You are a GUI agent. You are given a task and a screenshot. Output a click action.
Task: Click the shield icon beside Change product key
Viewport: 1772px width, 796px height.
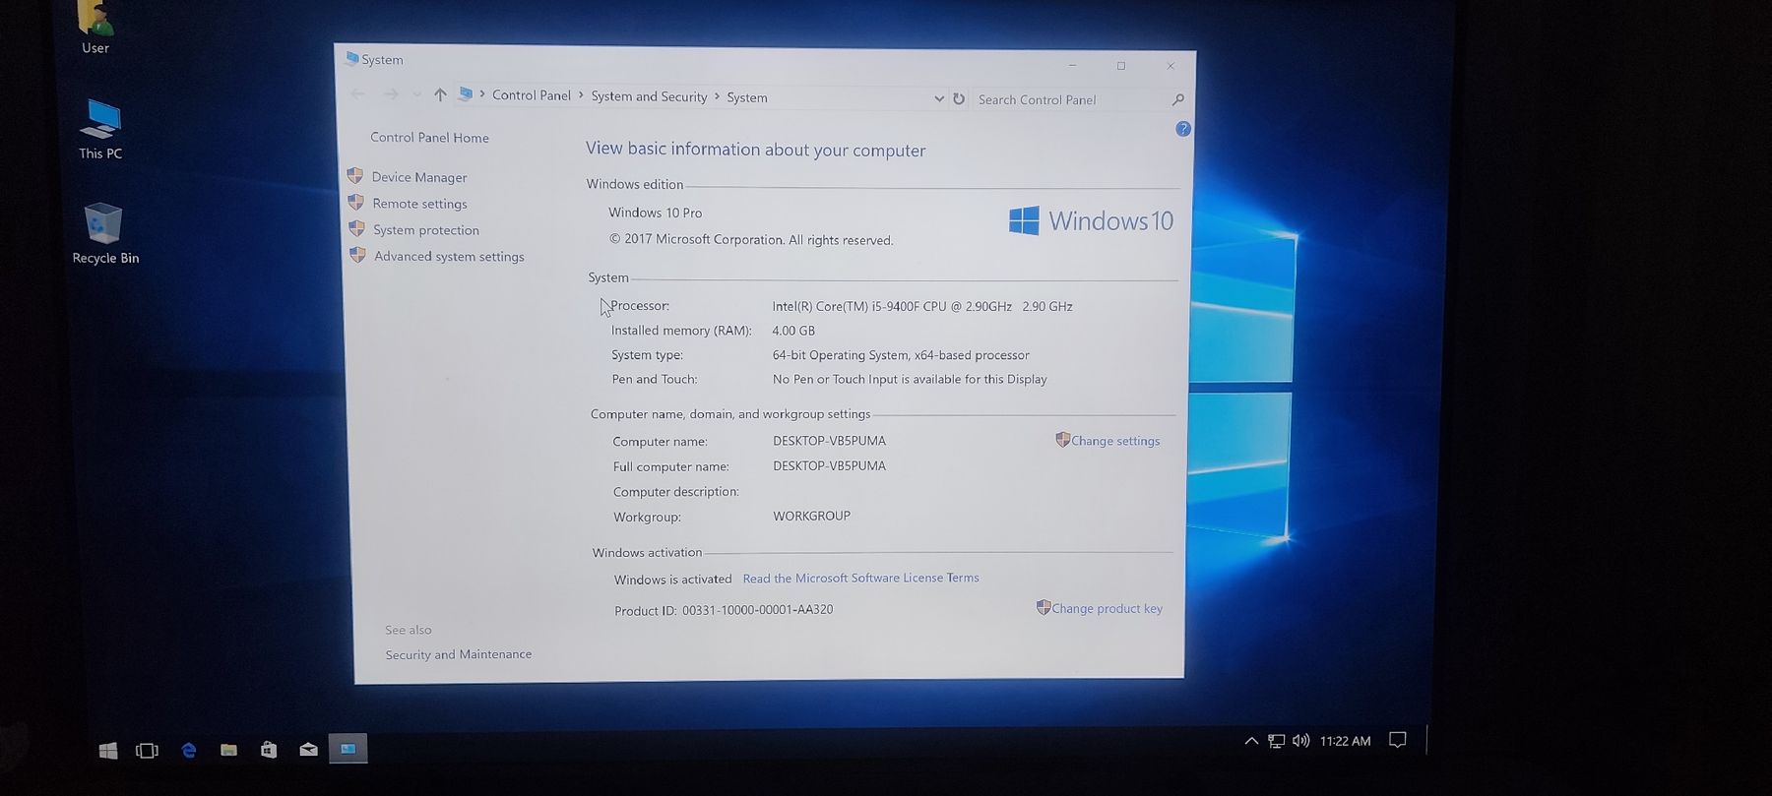coord(1044,607)
